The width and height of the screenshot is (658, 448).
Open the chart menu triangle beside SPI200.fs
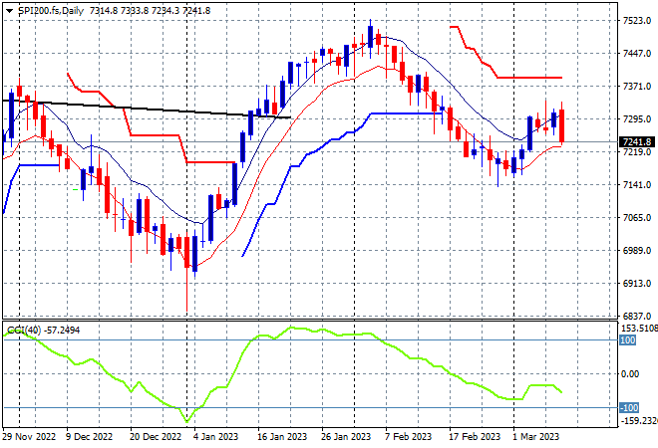pos(9,11)
